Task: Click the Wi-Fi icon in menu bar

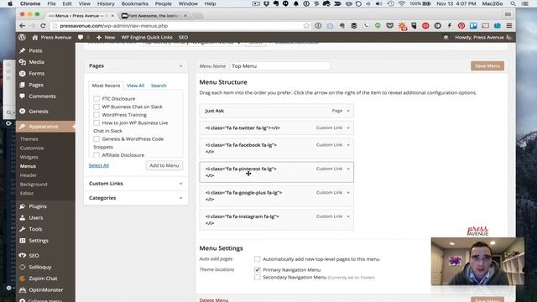Action: [402, 3]
